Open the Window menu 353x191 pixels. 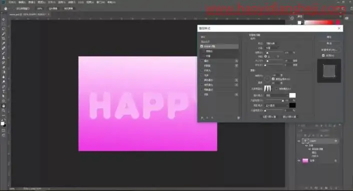click(101, 2)
